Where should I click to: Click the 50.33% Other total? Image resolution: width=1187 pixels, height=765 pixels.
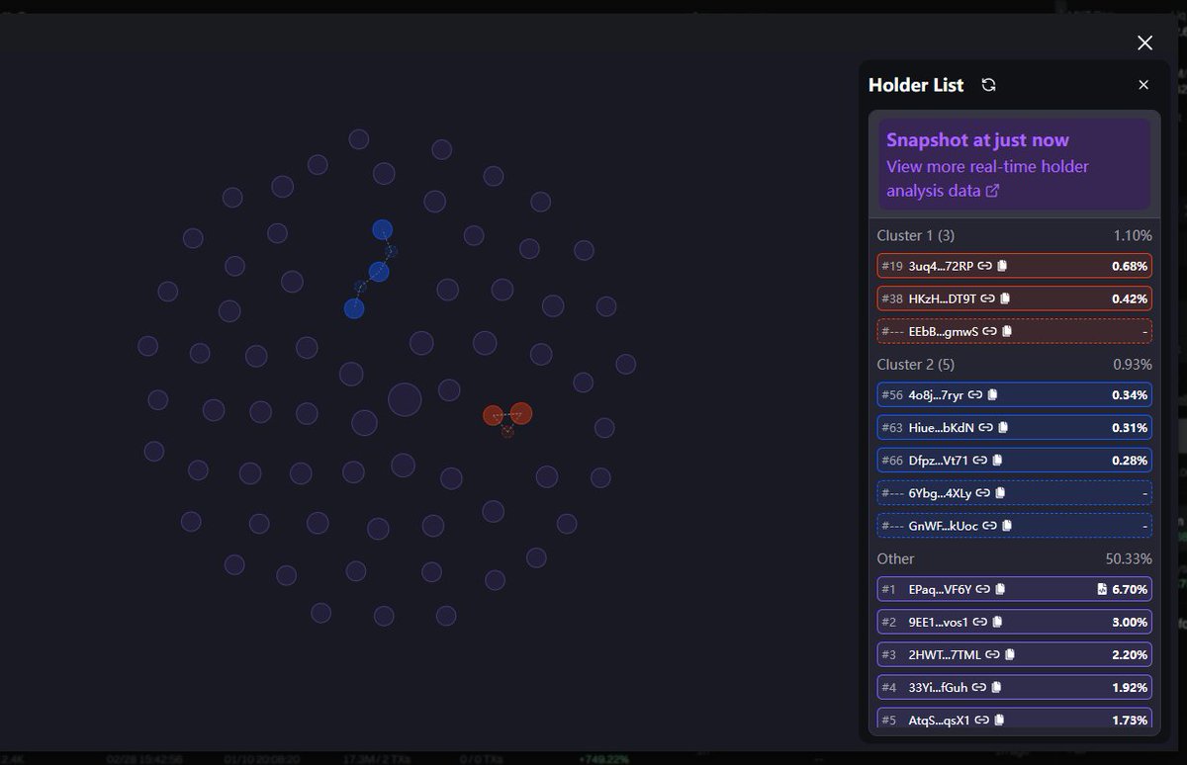point(1129,558)
